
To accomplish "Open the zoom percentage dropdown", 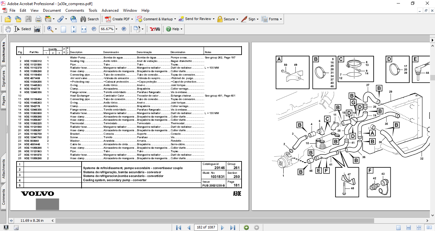I will 116,29.
